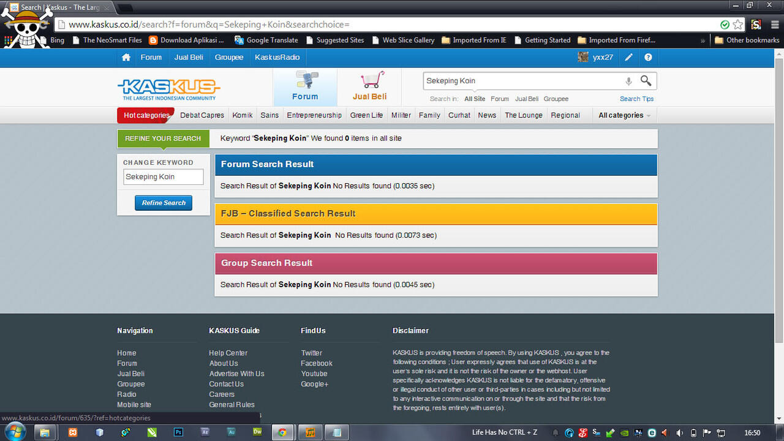Screen dimensions: 784x441
Task: Search in All Site option
Action: [475, 99]
